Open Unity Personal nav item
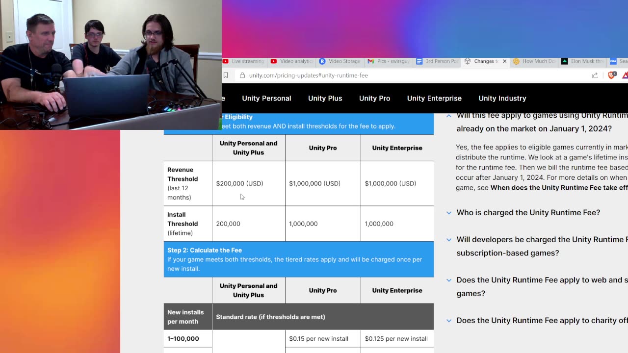The image size is (628, 353). click(x=266, y=98)
